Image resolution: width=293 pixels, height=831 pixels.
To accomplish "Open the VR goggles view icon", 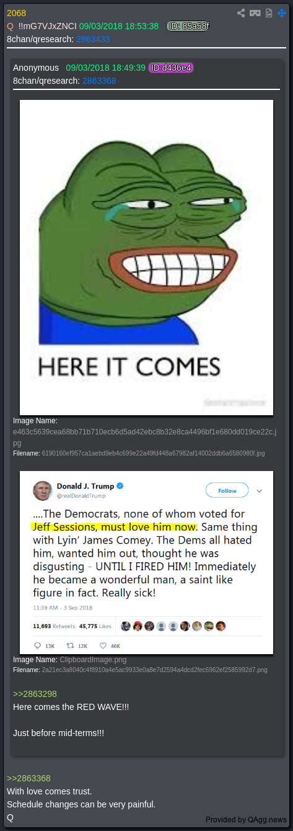I will coord(255,13).
